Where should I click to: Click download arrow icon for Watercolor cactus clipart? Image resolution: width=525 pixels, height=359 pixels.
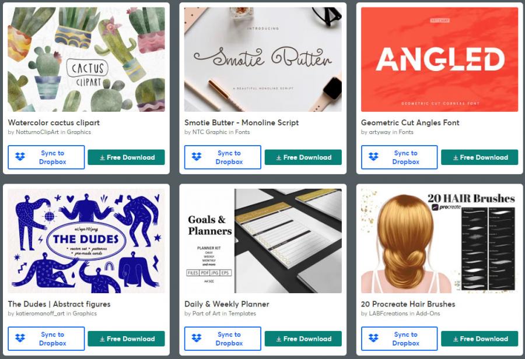[103, 157]
